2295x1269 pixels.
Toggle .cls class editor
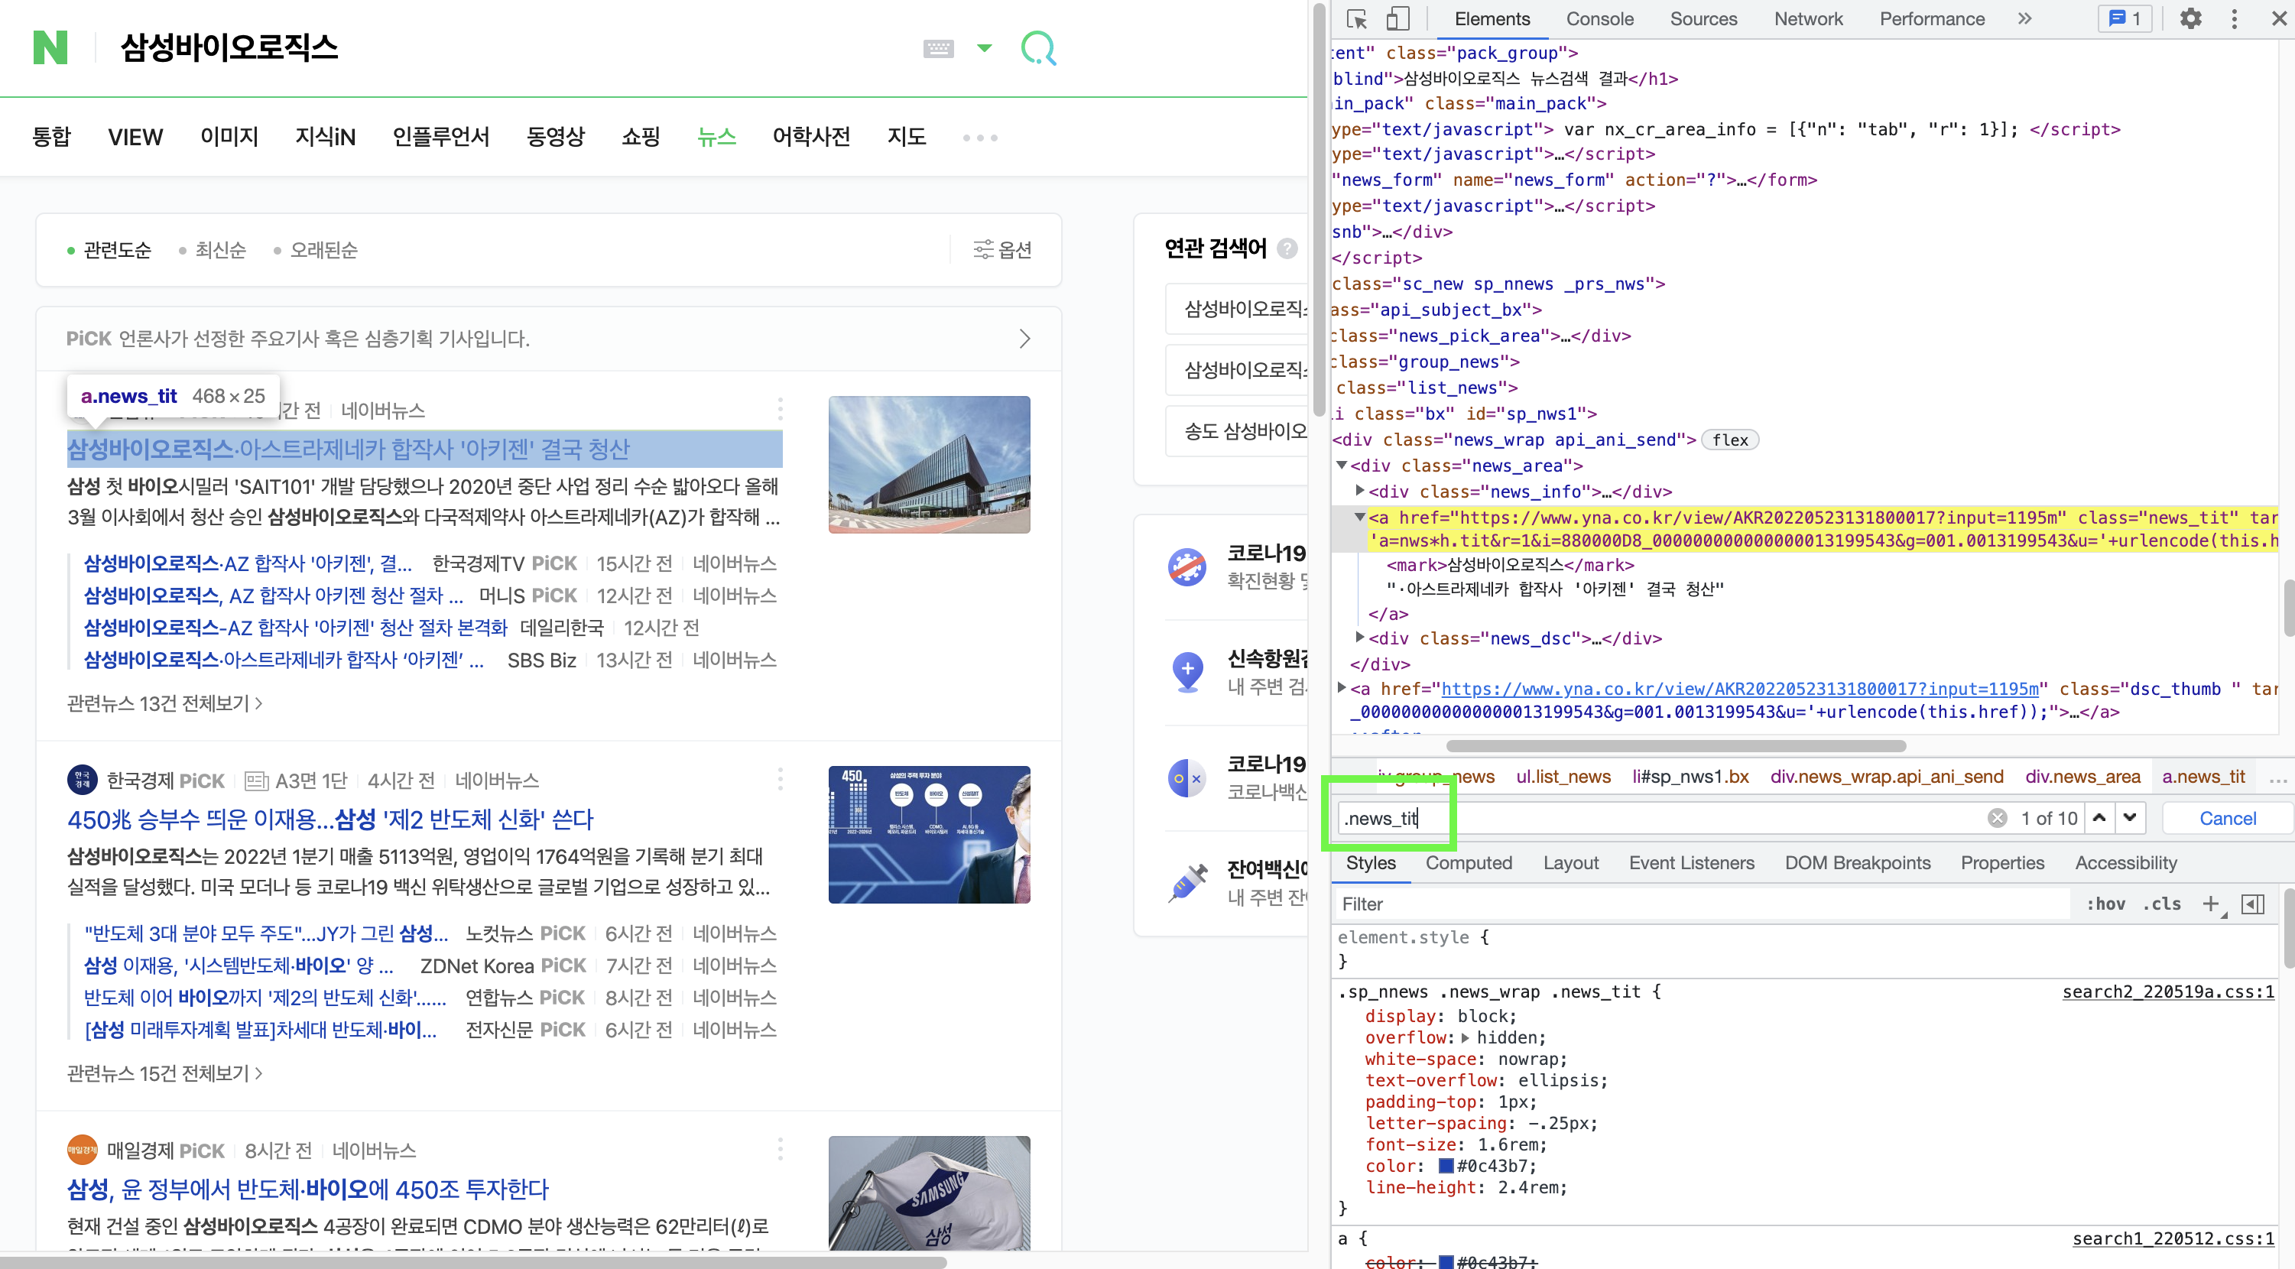click(x=2161, y=904)
